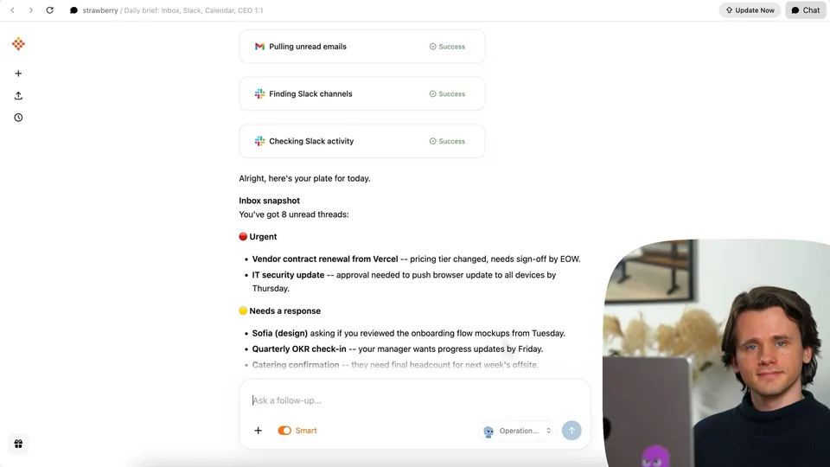
Task: Click the purple mascot avatar at bottom
Action: 655,457
